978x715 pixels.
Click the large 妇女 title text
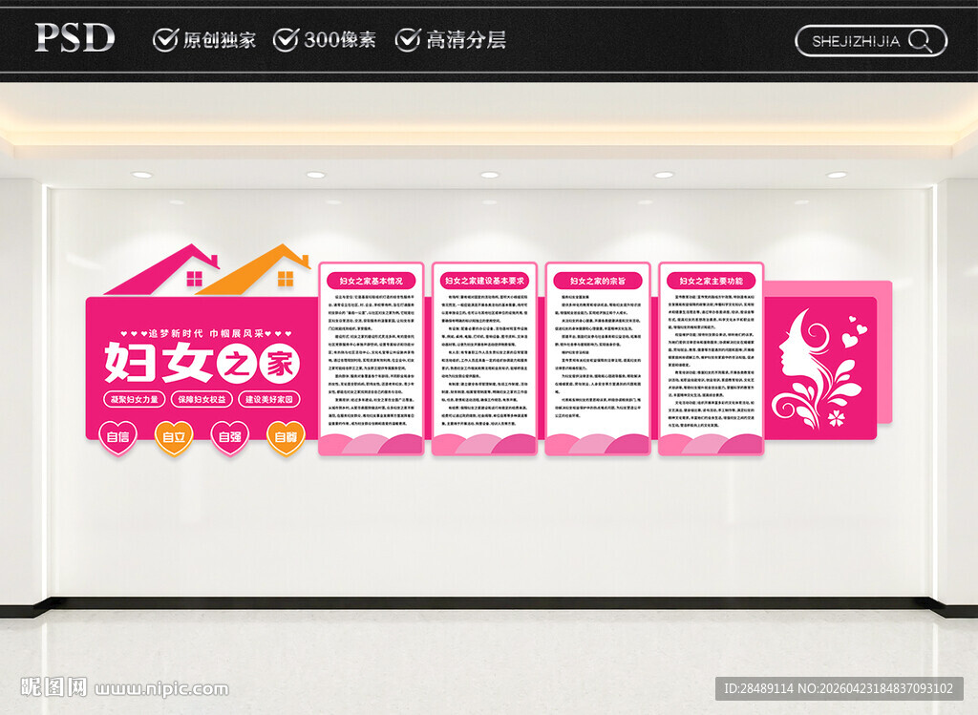click(159, 363)
